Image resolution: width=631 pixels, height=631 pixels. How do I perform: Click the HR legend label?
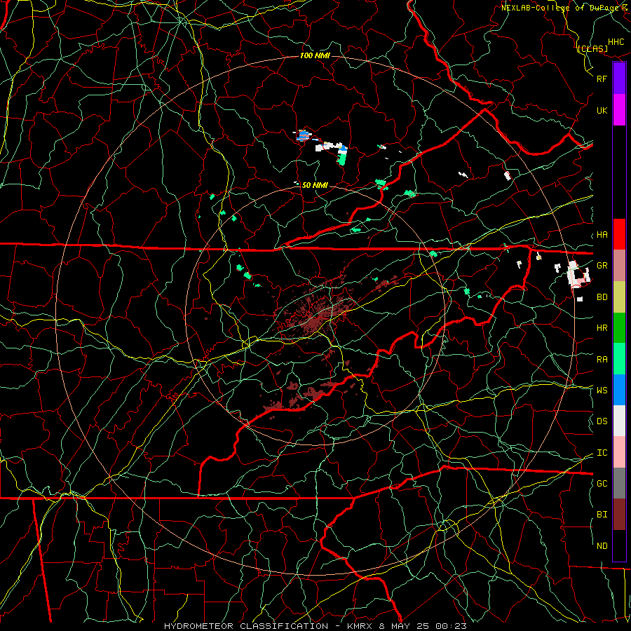click(x=602, y=328)
